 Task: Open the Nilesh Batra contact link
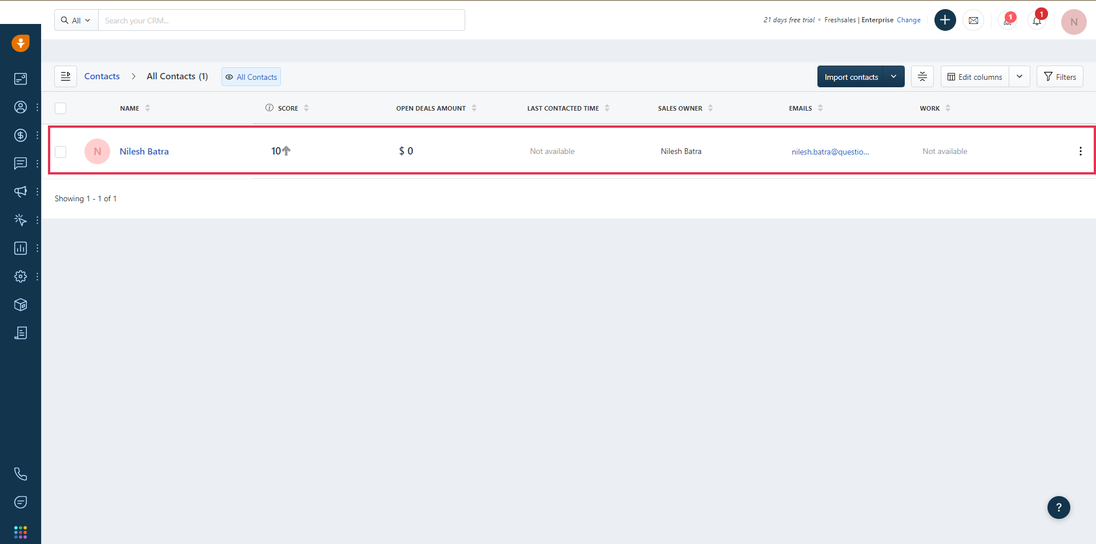pyautogui.click(x=144, y=152)
